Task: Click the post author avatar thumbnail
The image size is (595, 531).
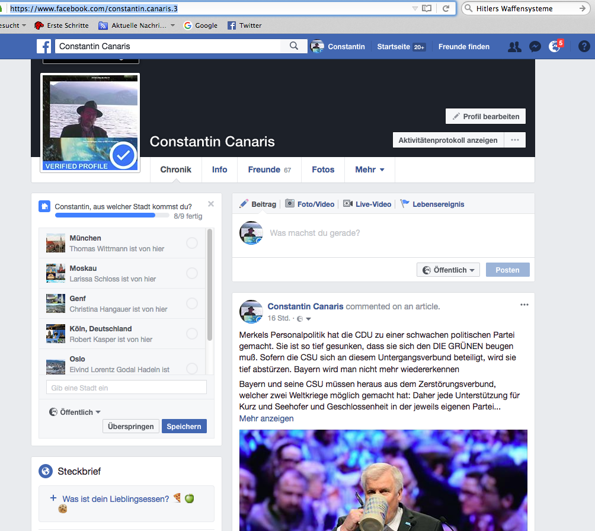Action: pyautogui.click(x=251, y=312)
